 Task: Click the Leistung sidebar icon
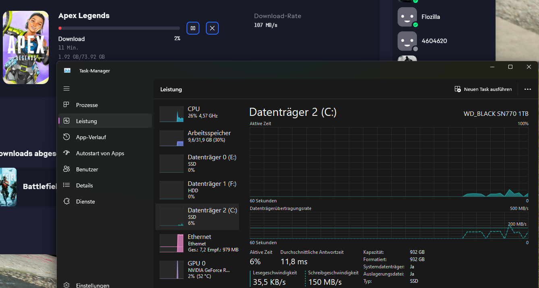coord(66,121)
